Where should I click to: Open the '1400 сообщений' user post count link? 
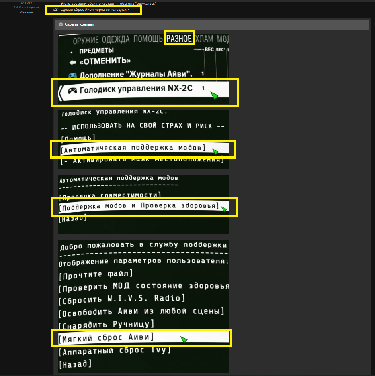(x=27, y=8)
